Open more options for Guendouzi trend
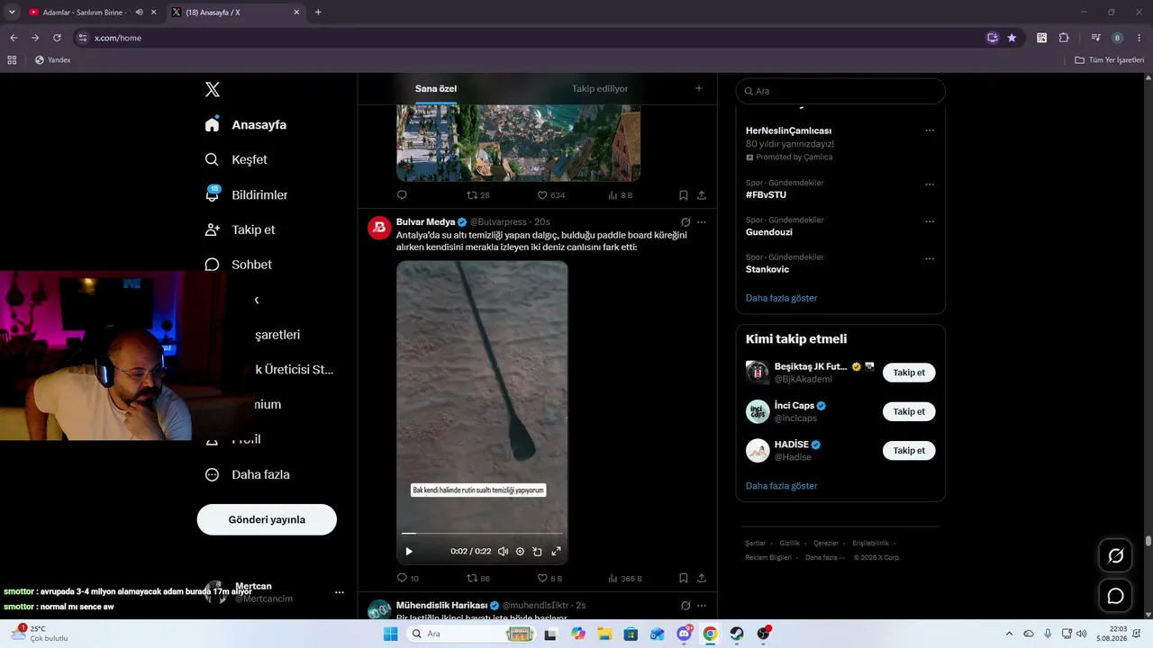 click(x=930, y=221)
